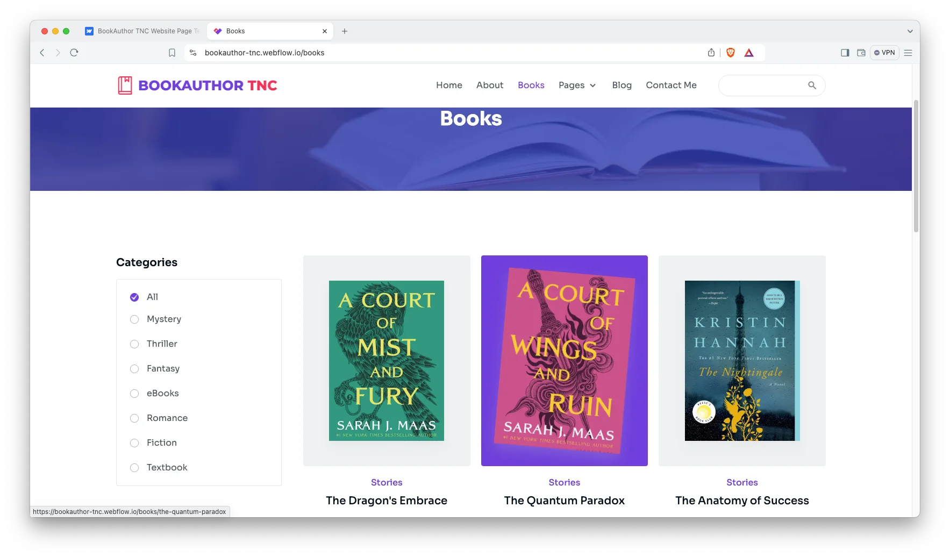Select the Fantasy category radio button
The image size is (950, 557).
point(134,369)
